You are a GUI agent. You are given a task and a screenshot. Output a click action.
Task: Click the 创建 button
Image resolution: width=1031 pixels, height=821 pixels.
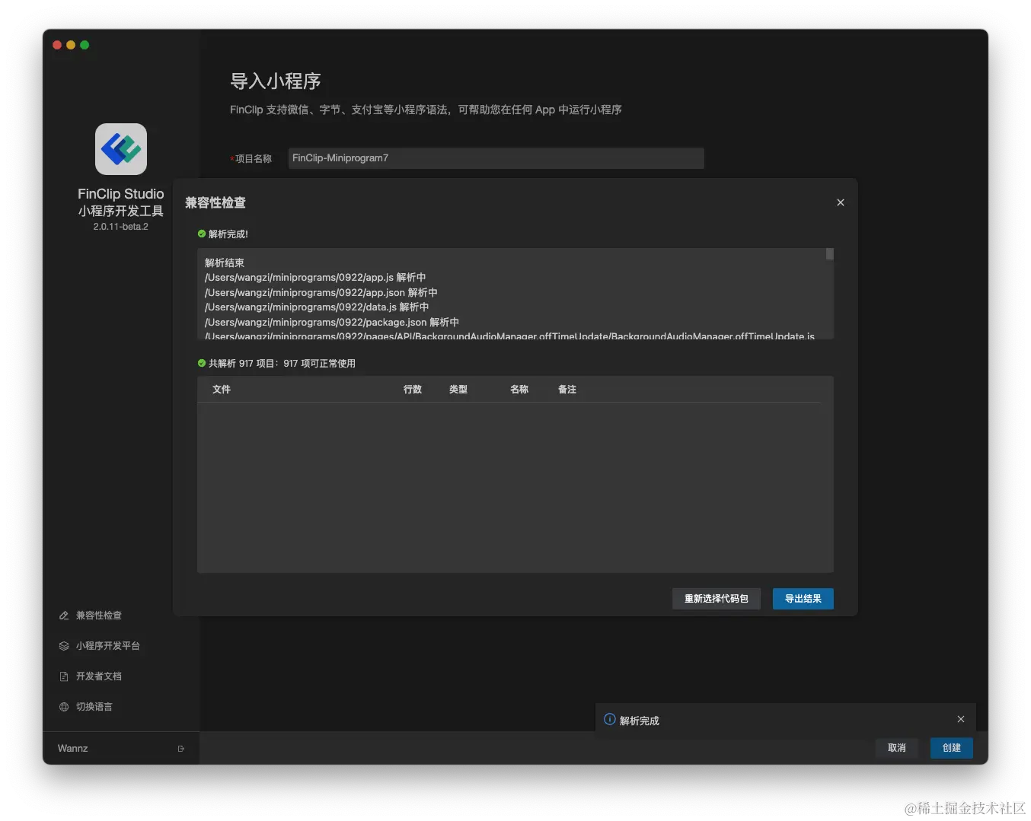point(952,748)
